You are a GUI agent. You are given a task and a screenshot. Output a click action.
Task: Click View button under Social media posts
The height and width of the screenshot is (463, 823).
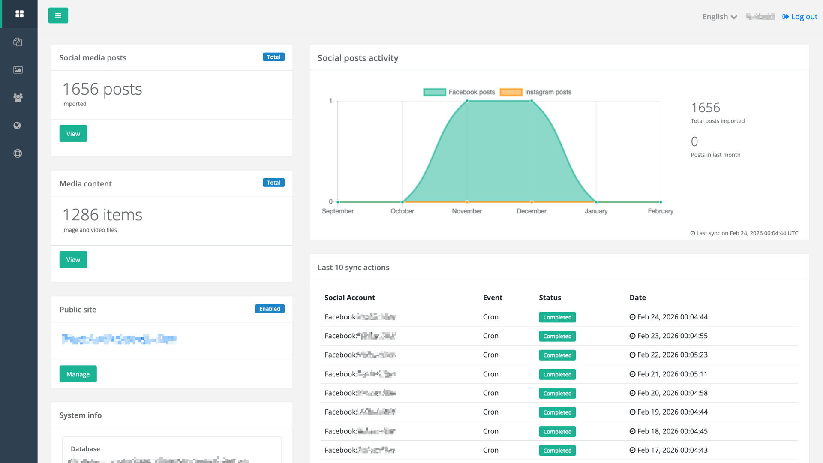point(73,134)
